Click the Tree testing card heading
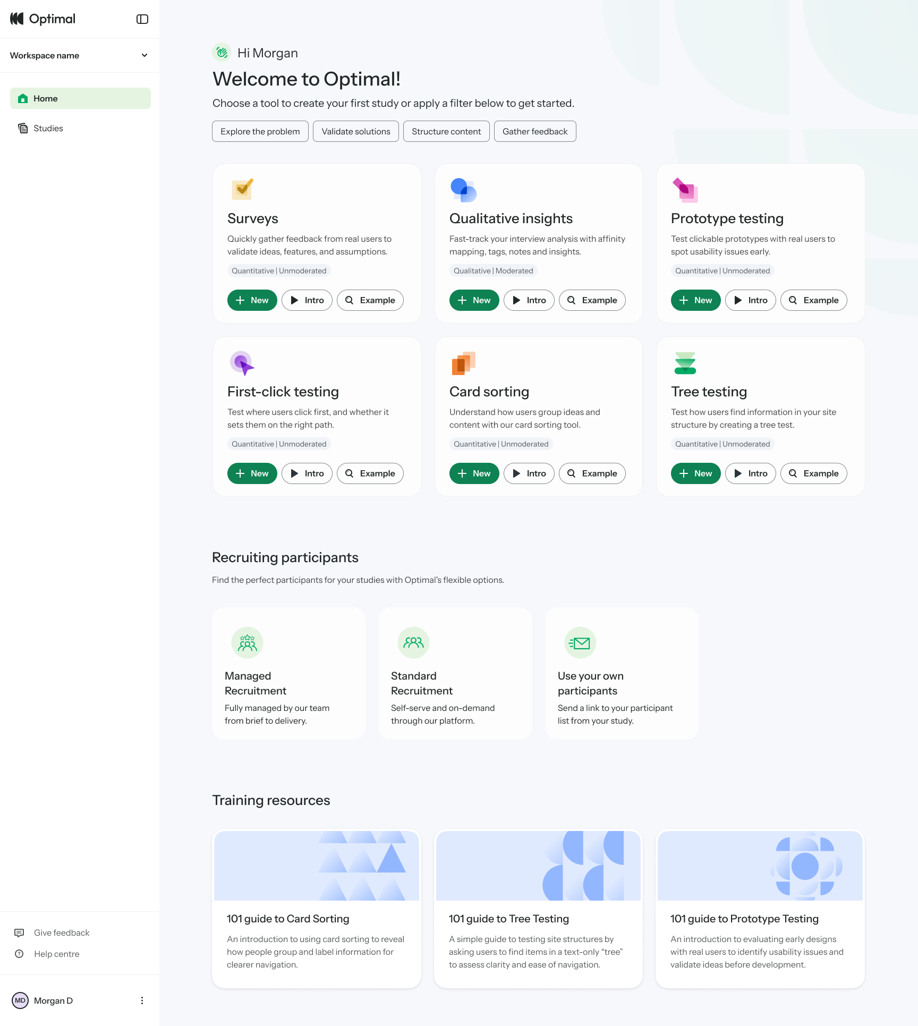Image resolution: width=918 pixels, height=1026 pixels. (x=709, y=392)
